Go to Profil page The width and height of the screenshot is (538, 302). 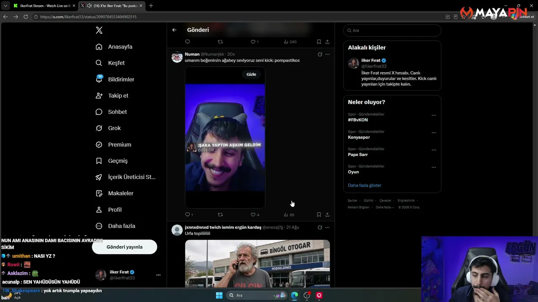(108, 210)
